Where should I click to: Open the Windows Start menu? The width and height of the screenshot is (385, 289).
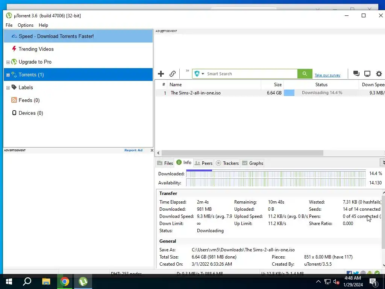tap(9, 281)
